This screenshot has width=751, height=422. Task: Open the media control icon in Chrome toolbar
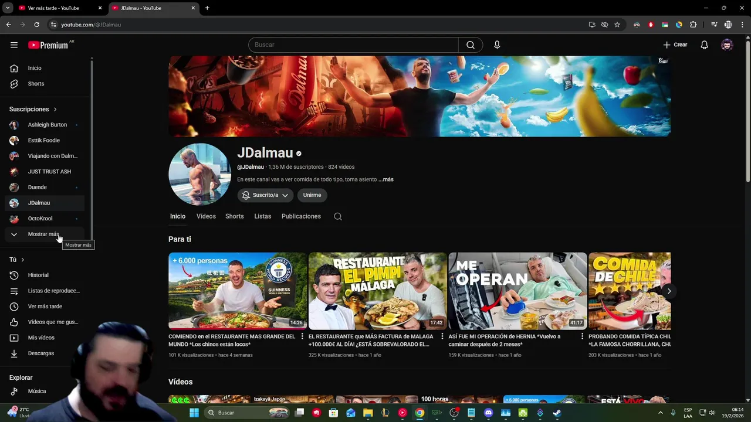click(x=714, y=25)
